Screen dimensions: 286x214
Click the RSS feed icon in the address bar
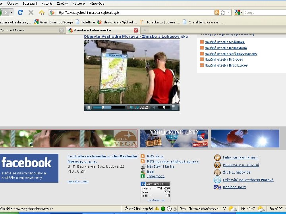pyautogui.click(x=217, y=12)
